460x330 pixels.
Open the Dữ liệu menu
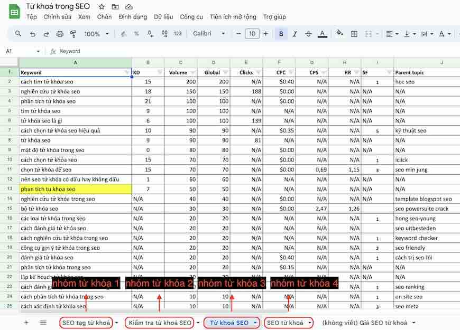[163, 17]
